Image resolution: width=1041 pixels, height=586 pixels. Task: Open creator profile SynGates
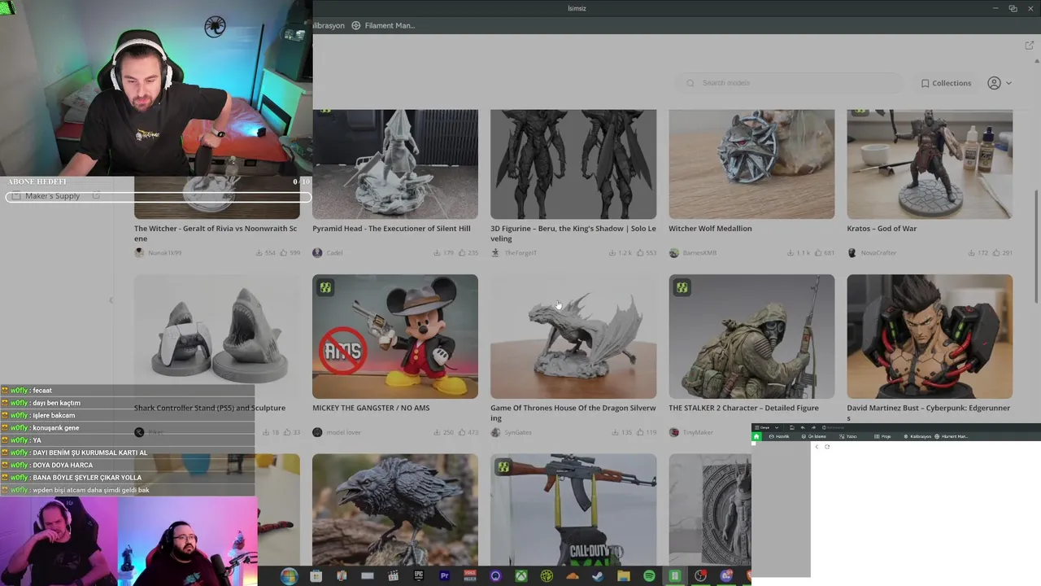point(518,432)
